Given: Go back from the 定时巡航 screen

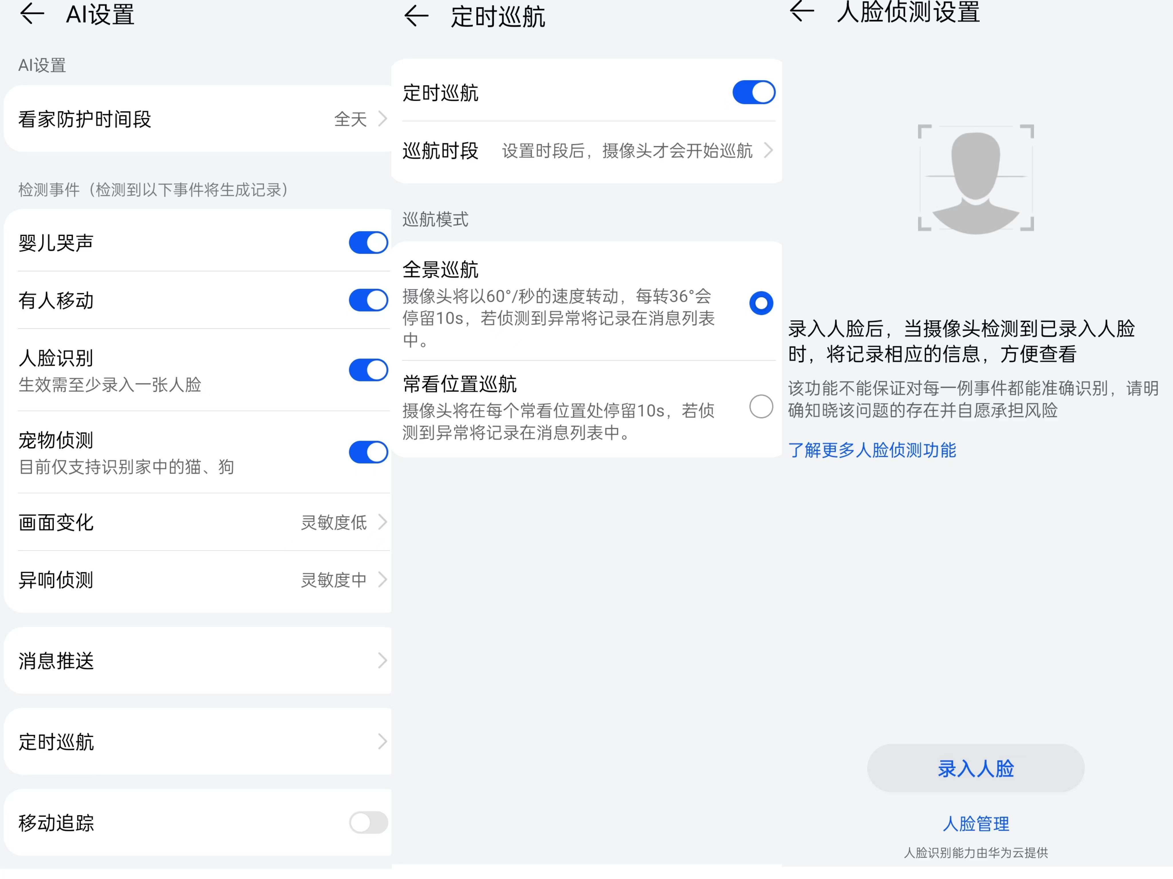Looking at the screenshot, I should [x=416, y=16].
